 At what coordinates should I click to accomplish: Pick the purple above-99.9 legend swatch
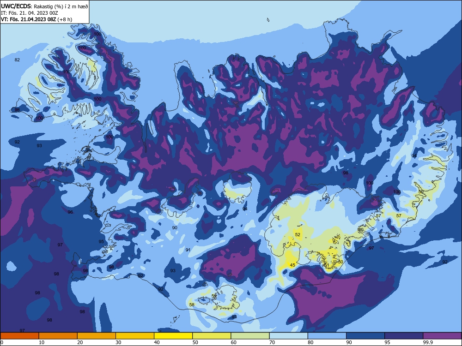(x=442, y=336)
